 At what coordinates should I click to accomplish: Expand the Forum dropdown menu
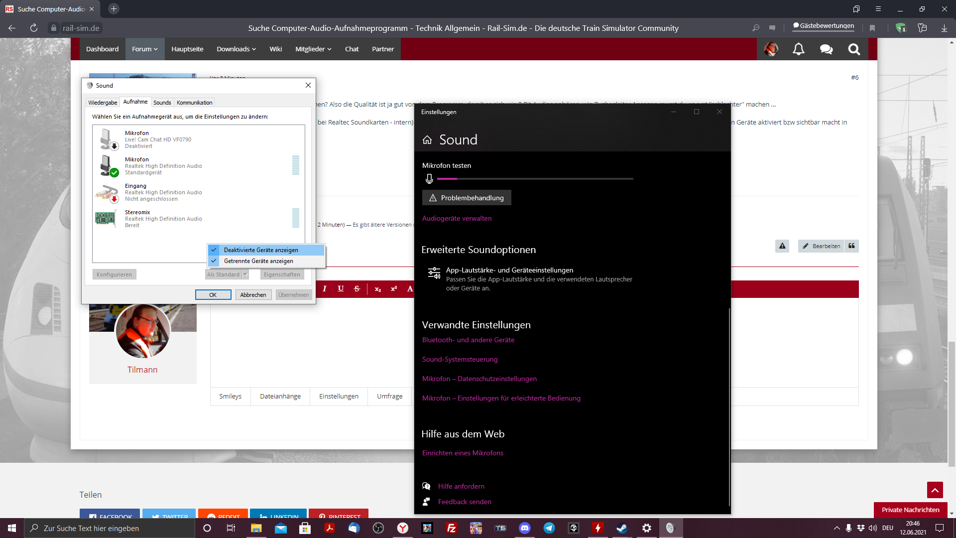click(x=145, y=49)
